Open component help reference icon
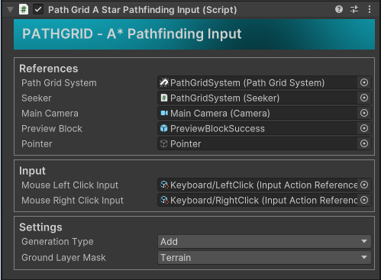This screenshot has height=280, width=381. coord(339,10)
